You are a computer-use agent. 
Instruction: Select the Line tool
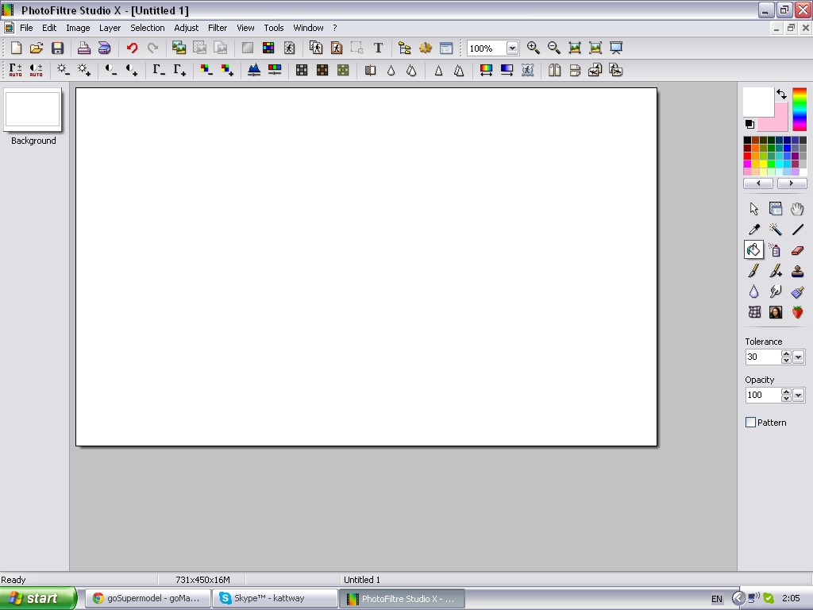point(797,230)
